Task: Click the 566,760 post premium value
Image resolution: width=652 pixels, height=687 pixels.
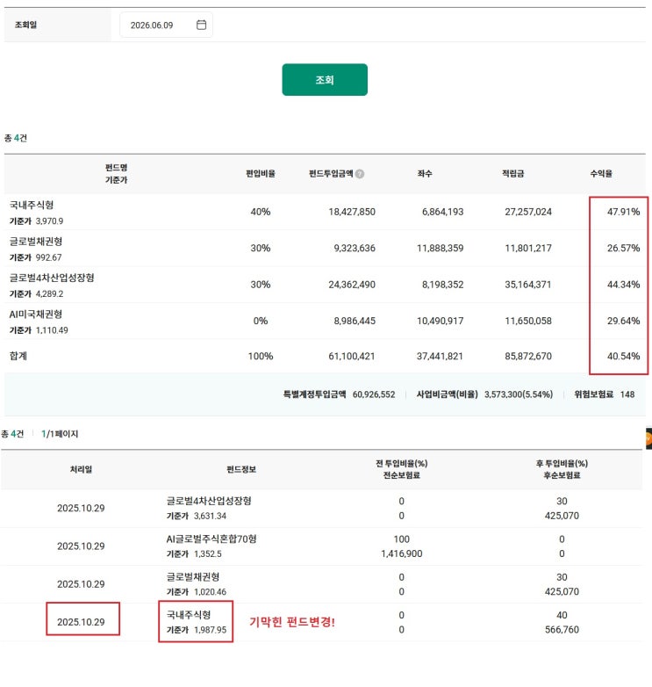Action: click(562, 630)
